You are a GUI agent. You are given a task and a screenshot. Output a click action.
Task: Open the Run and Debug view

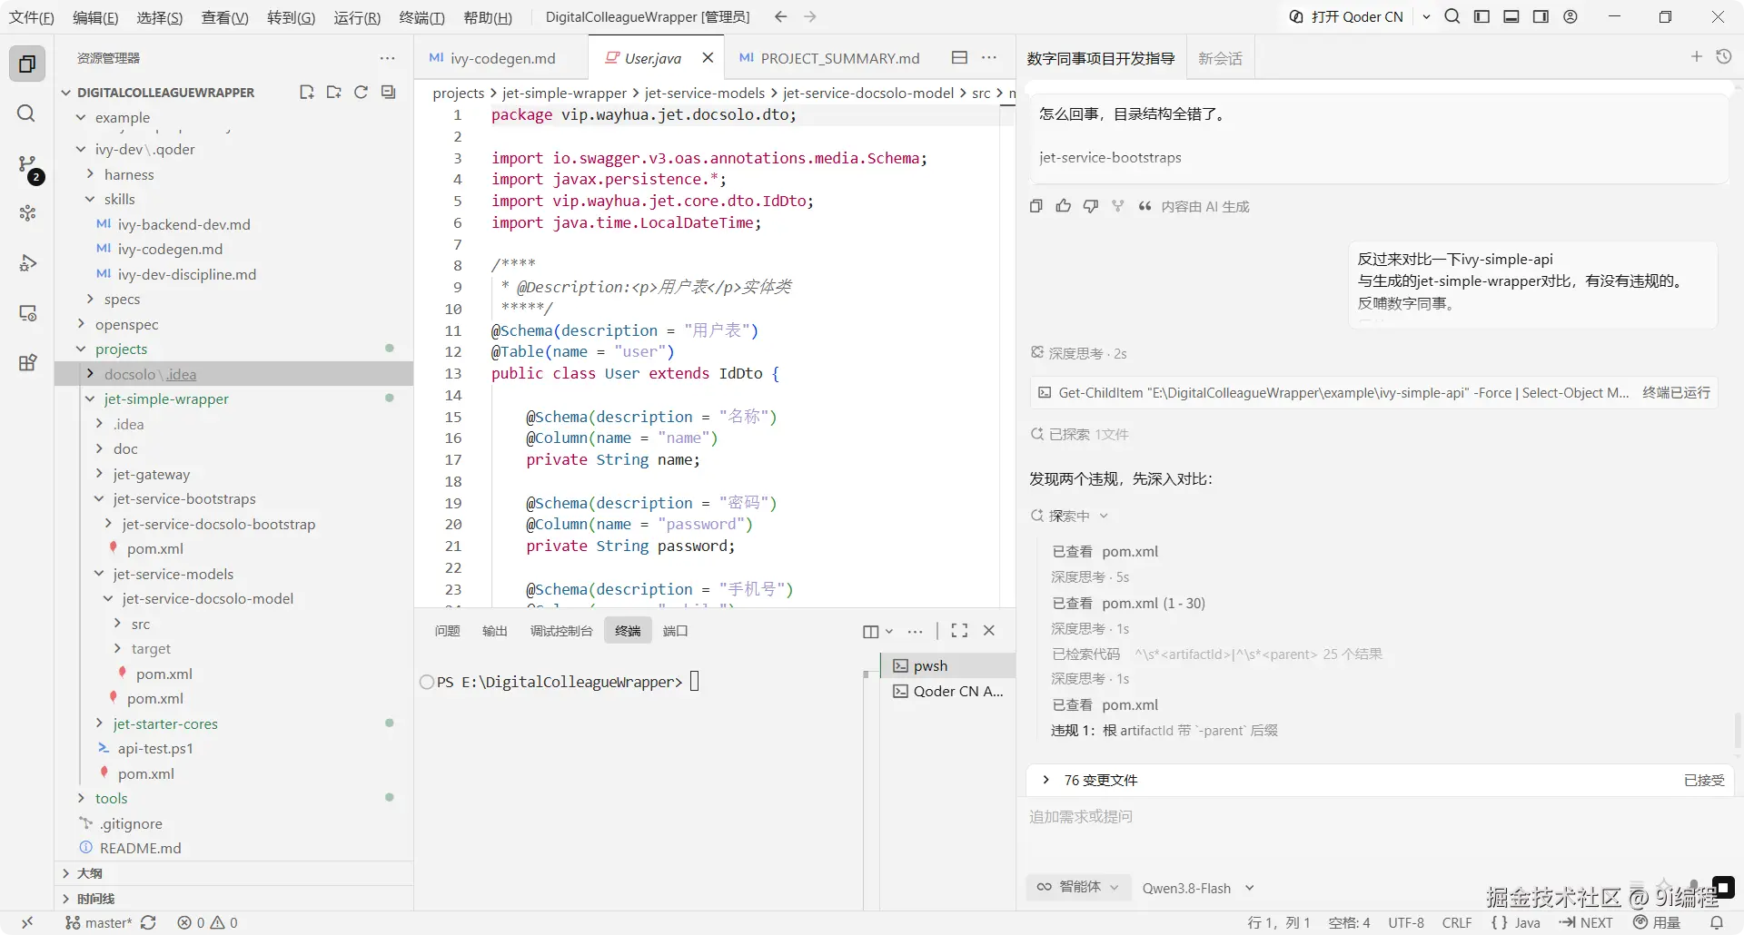point(27,263)
